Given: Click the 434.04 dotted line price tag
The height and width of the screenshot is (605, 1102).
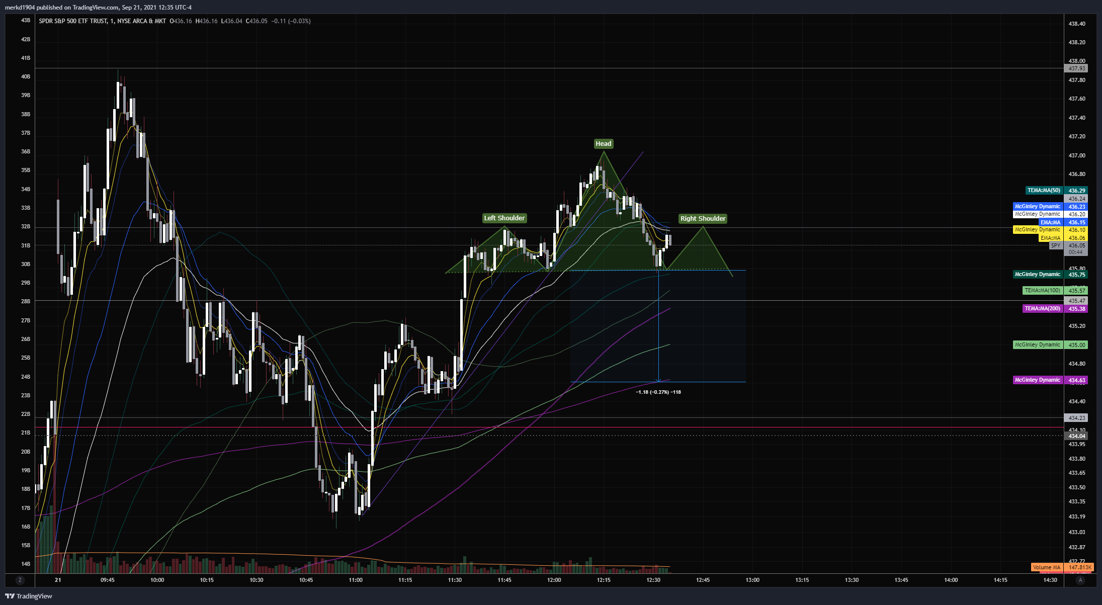Looking at the screenshot, I should coord(1076,436).
